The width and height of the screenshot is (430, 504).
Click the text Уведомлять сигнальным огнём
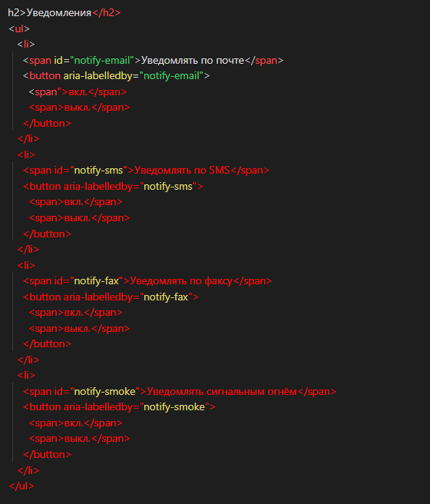[x=222, y=391]
